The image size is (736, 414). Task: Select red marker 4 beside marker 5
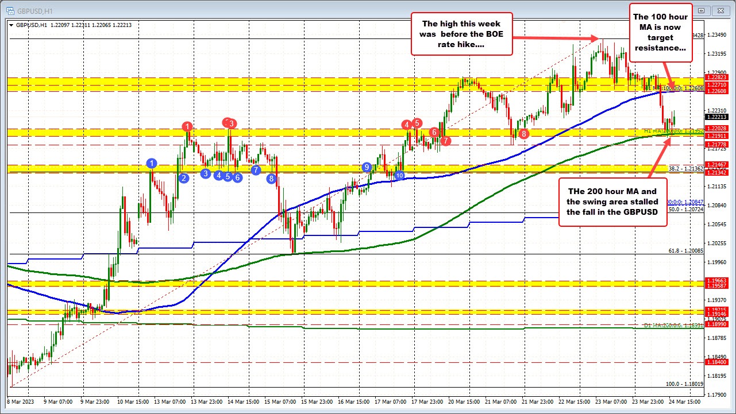[x=407, y=123]
